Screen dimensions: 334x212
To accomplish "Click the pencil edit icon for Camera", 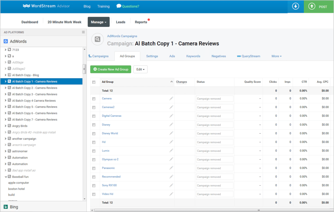I will click(171, 98).
